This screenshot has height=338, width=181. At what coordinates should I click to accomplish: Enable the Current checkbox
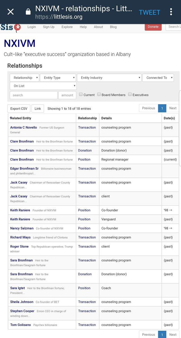pyautogui.click(x=81, y=95)
